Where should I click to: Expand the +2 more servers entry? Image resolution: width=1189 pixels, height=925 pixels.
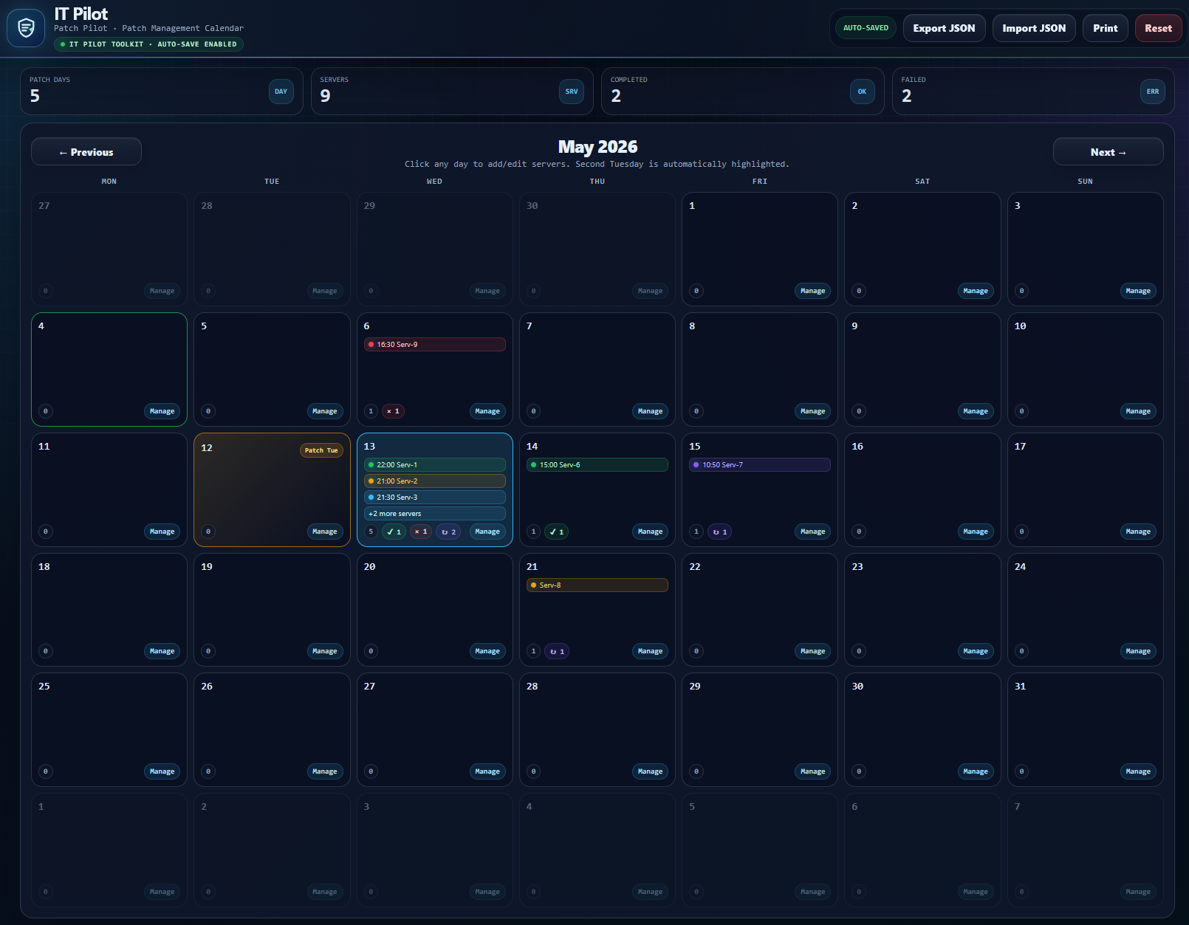click(x=435, y=514)
